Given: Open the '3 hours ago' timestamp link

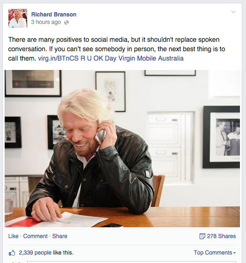Looking at the screenshot, I should point(46,22).
